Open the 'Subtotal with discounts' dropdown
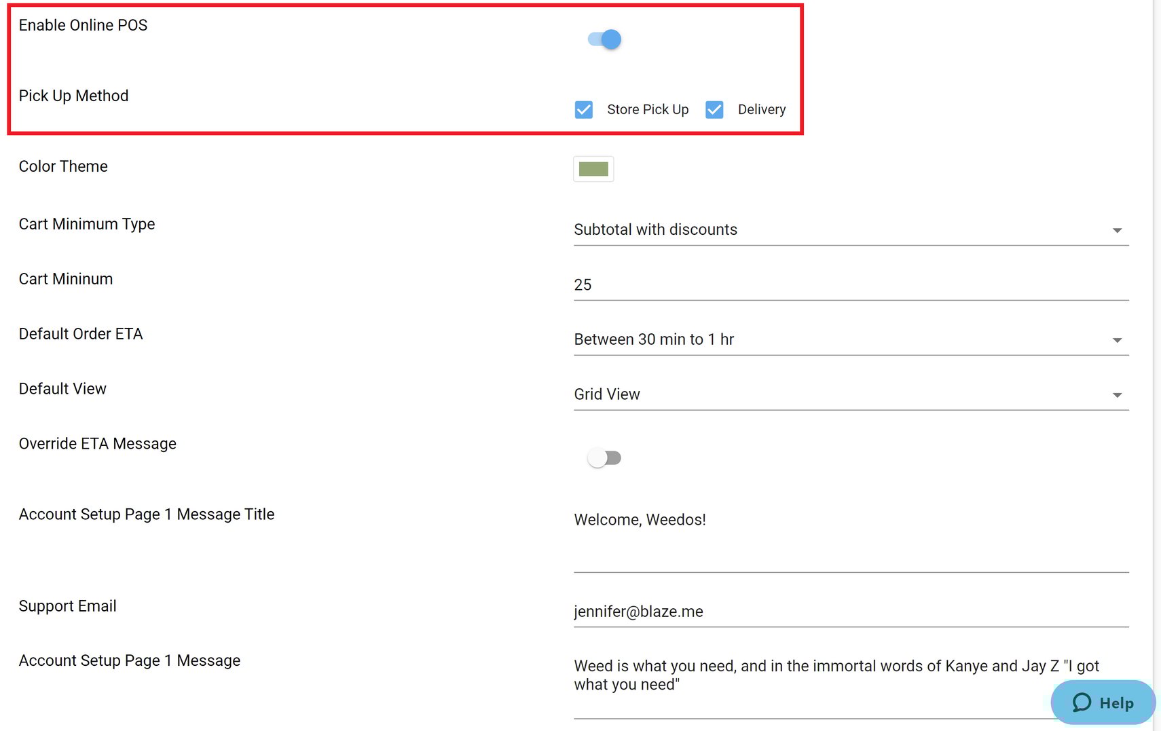Screen dimensions: 1161x731 (x=842, y=230)
